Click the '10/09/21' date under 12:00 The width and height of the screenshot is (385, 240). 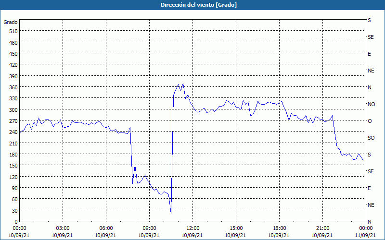click(192, 235)
